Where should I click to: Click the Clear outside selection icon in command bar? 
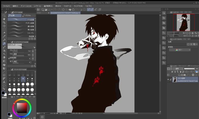click(x=67, y=10)
